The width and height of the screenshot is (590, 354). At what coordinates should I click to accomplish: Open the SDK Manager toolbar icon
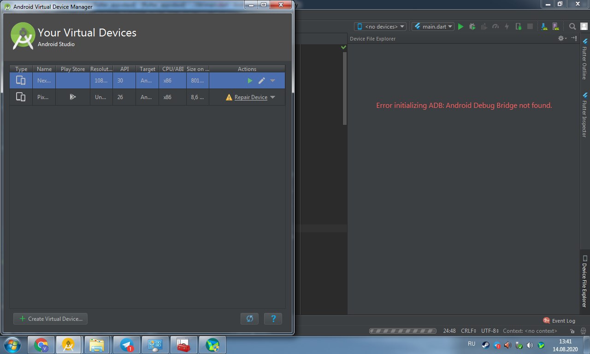[x=544, y=27]
